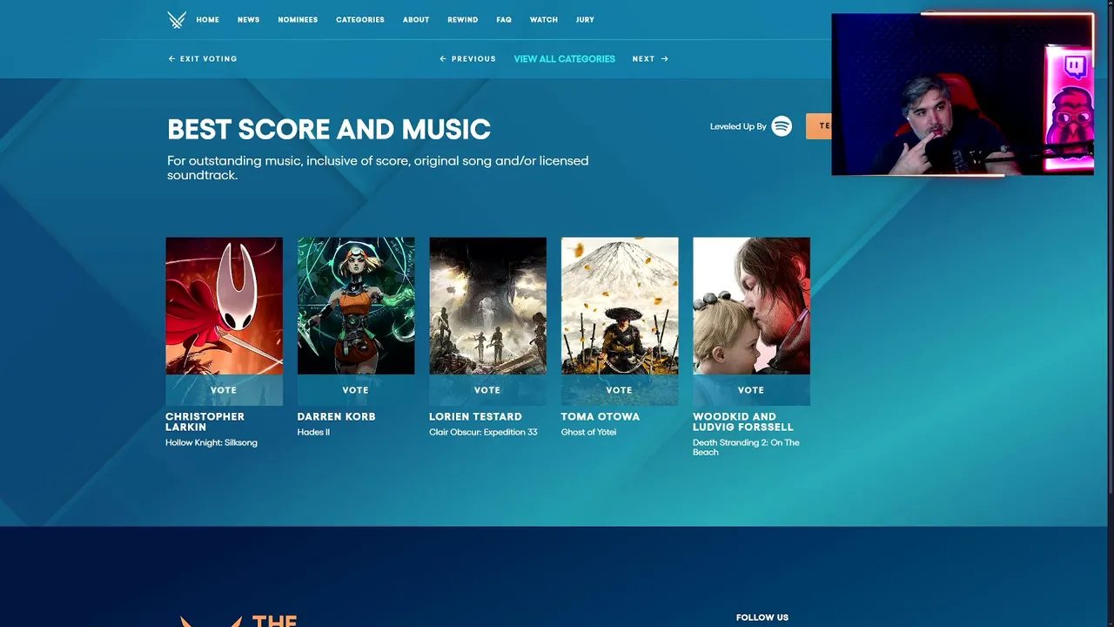Vote for Lorien Testard
Image resolution: width=1114 pixels, height=627 pixels.
(x=487, y=390)
